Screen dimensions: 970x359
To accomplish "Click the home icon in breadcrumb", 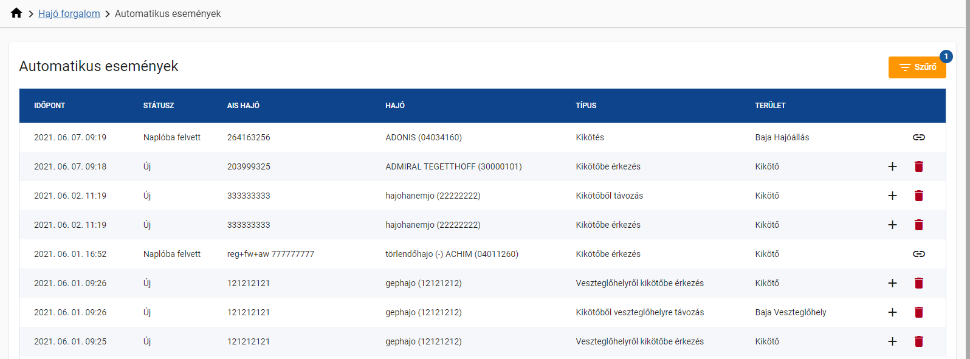I will 16,13.
